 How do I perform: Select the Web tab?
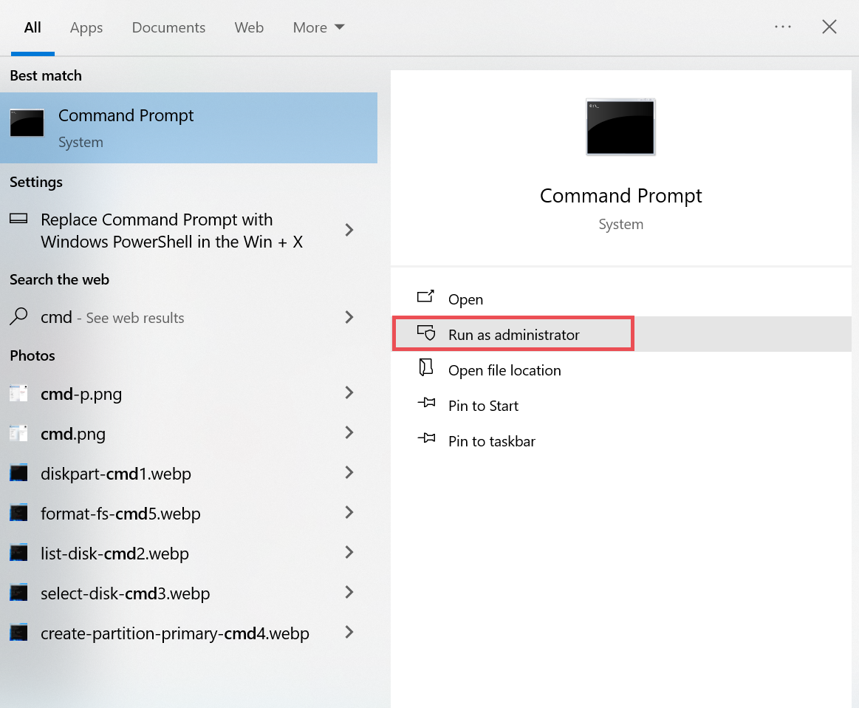[249, 27]
